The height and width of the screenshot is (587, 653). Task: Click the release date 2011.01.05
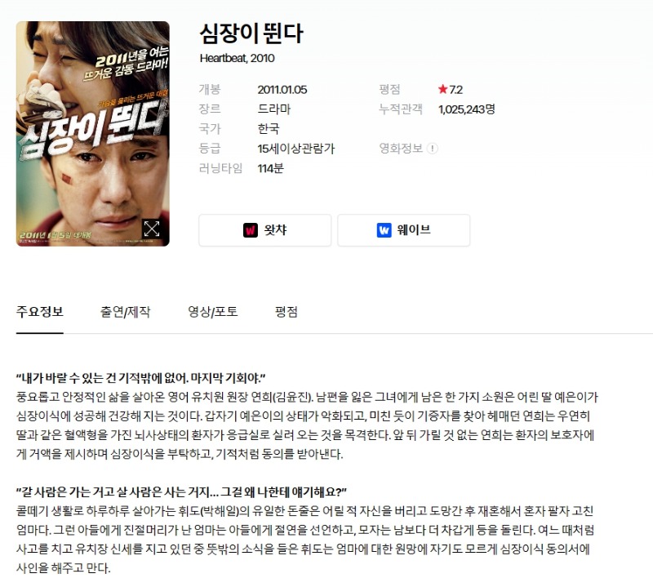click(282, 90)
